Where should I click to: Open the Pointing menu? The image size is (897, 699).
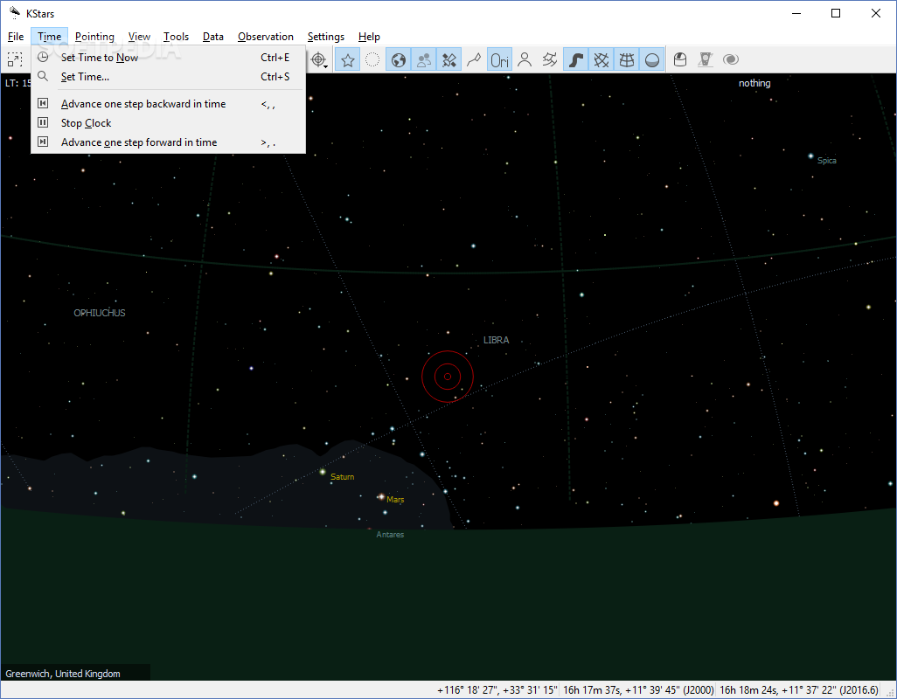(x=94, y=37)
